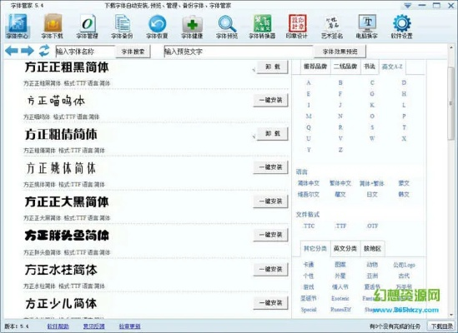Open the 意见反馈 feedback link

[93, 326]
